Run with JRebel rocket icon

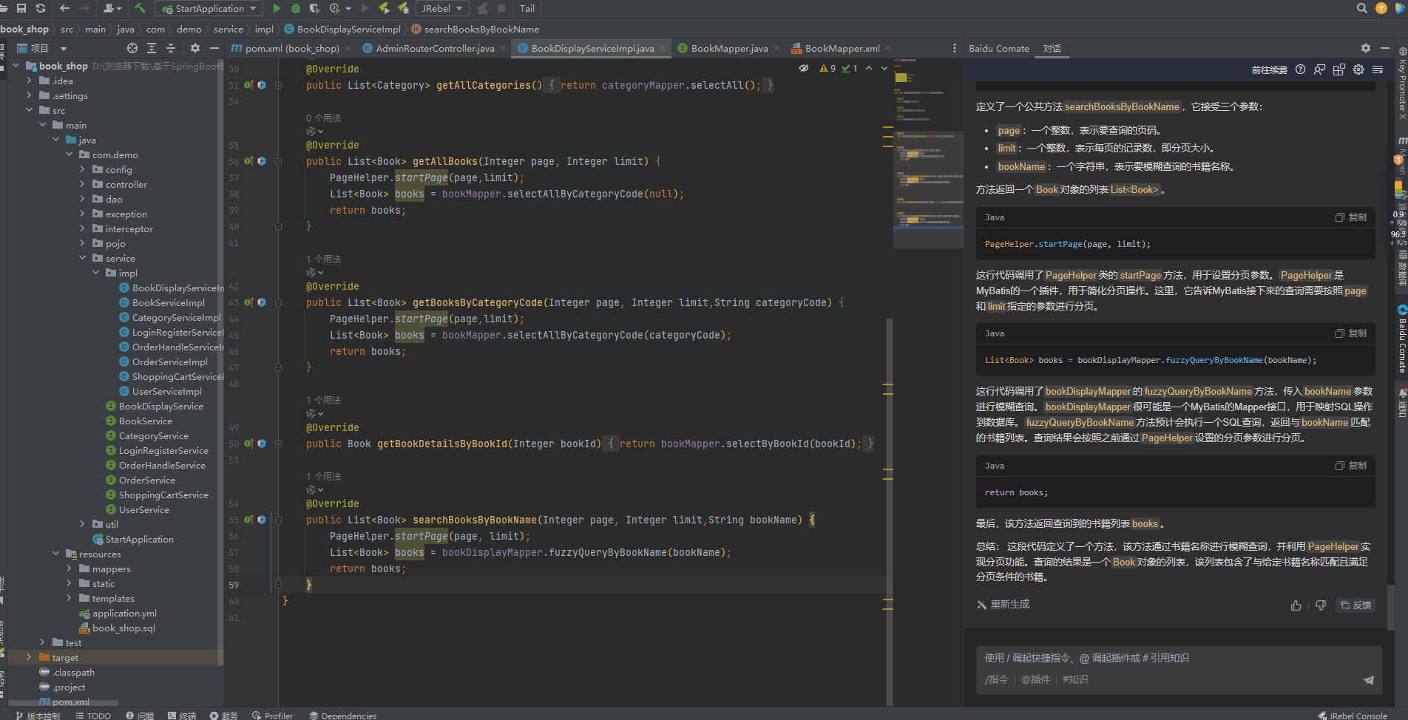384,8
